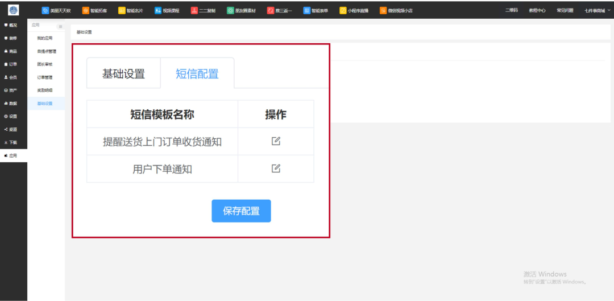Open 奖励明细 in the submenu

click(45, 90)
